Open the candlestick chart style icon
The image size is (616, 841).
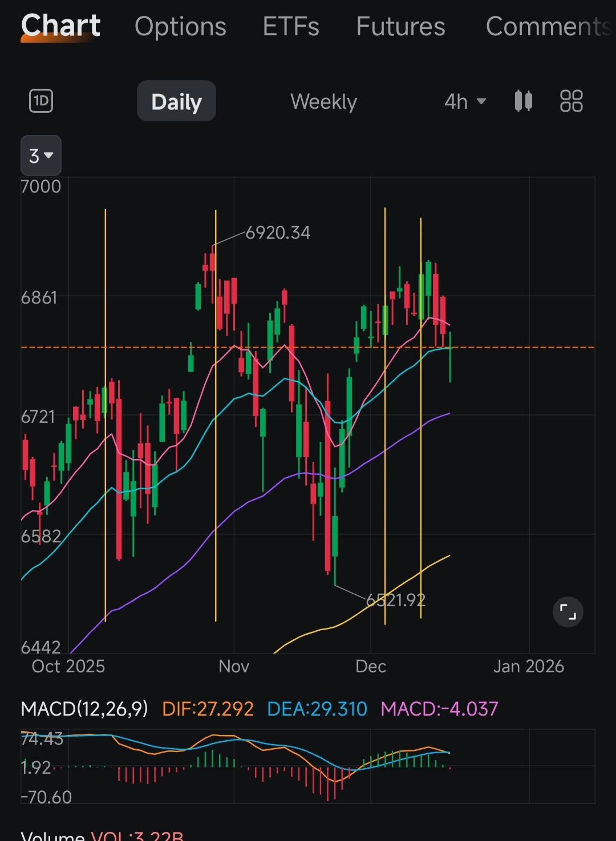point(523,101)
